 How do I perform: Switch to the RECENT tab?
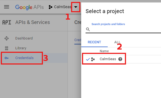coord(94,42)
